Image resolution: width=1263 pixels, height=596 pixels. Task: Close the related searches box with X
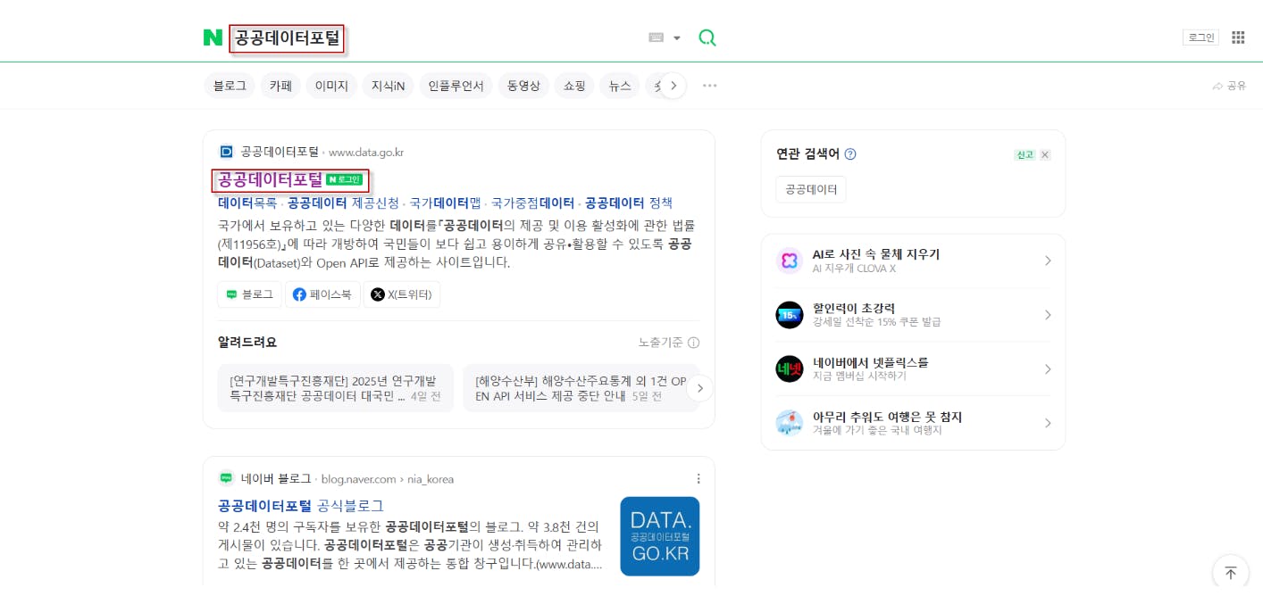pyautogui.click(x=1045, y=154)
